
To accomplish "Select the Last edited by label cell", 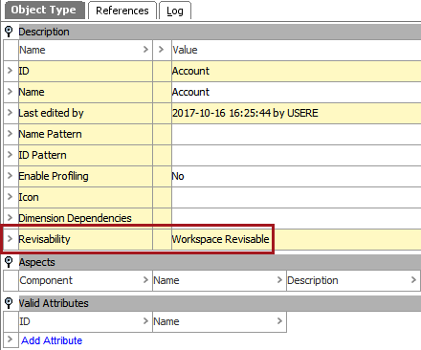I will pyautogui.click(x=85, y=113).
